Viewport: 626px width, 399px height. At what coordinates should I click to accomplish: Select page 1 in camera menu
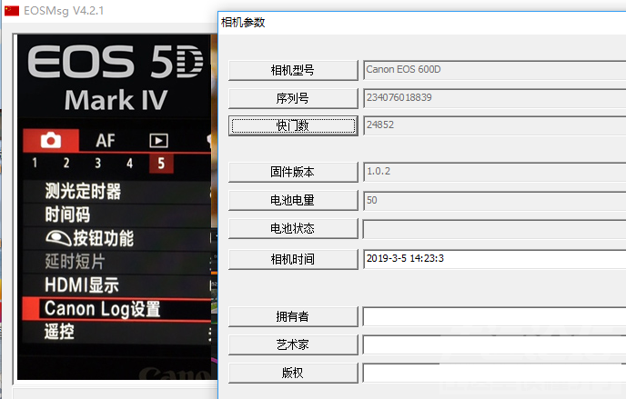point(35,163)
